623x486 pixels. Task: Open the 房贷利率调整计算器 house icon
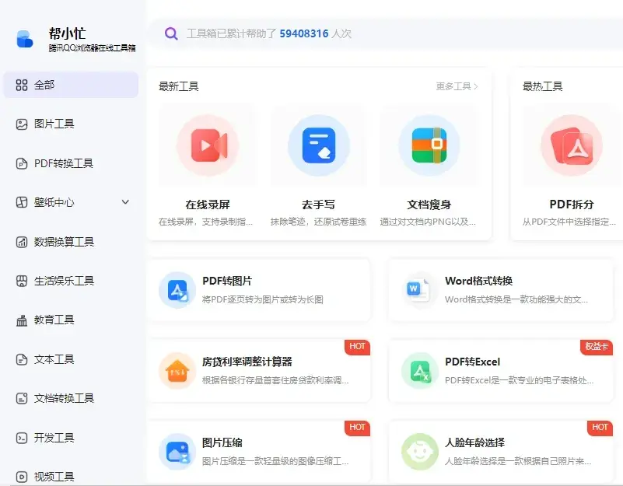pos(177,371)
